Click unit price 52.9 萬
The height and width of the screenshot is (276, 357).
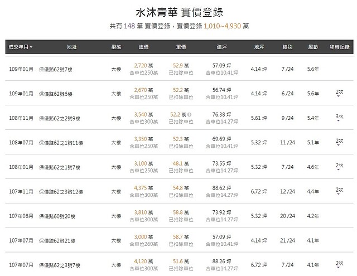[x=181, y=66]
